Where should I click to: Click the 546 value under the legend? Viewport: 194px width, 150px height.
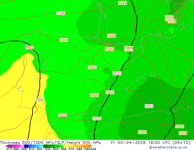[x=56, y=149]
